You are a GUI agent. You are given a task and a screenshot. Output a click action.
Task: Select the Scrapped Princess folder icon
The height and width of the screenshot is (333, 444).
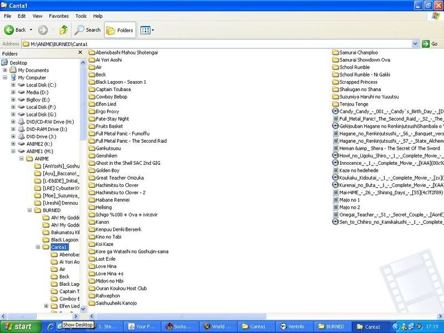(336, 82)
